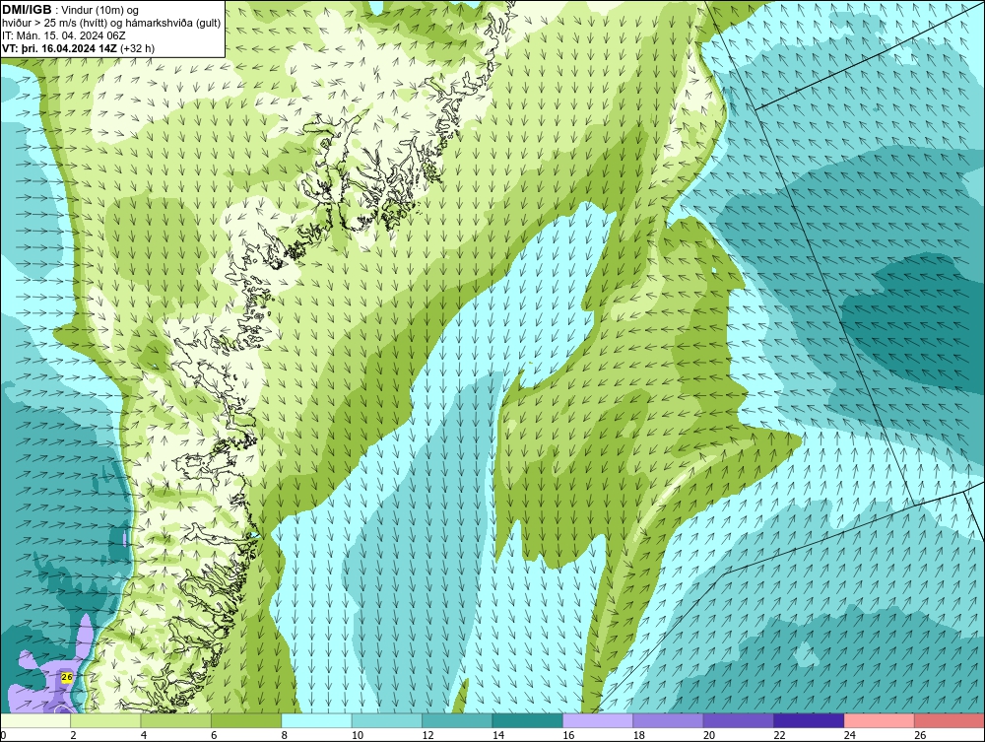Click the legend value label 6
Viewport: 985px width, 742px height.
(214, 735)
